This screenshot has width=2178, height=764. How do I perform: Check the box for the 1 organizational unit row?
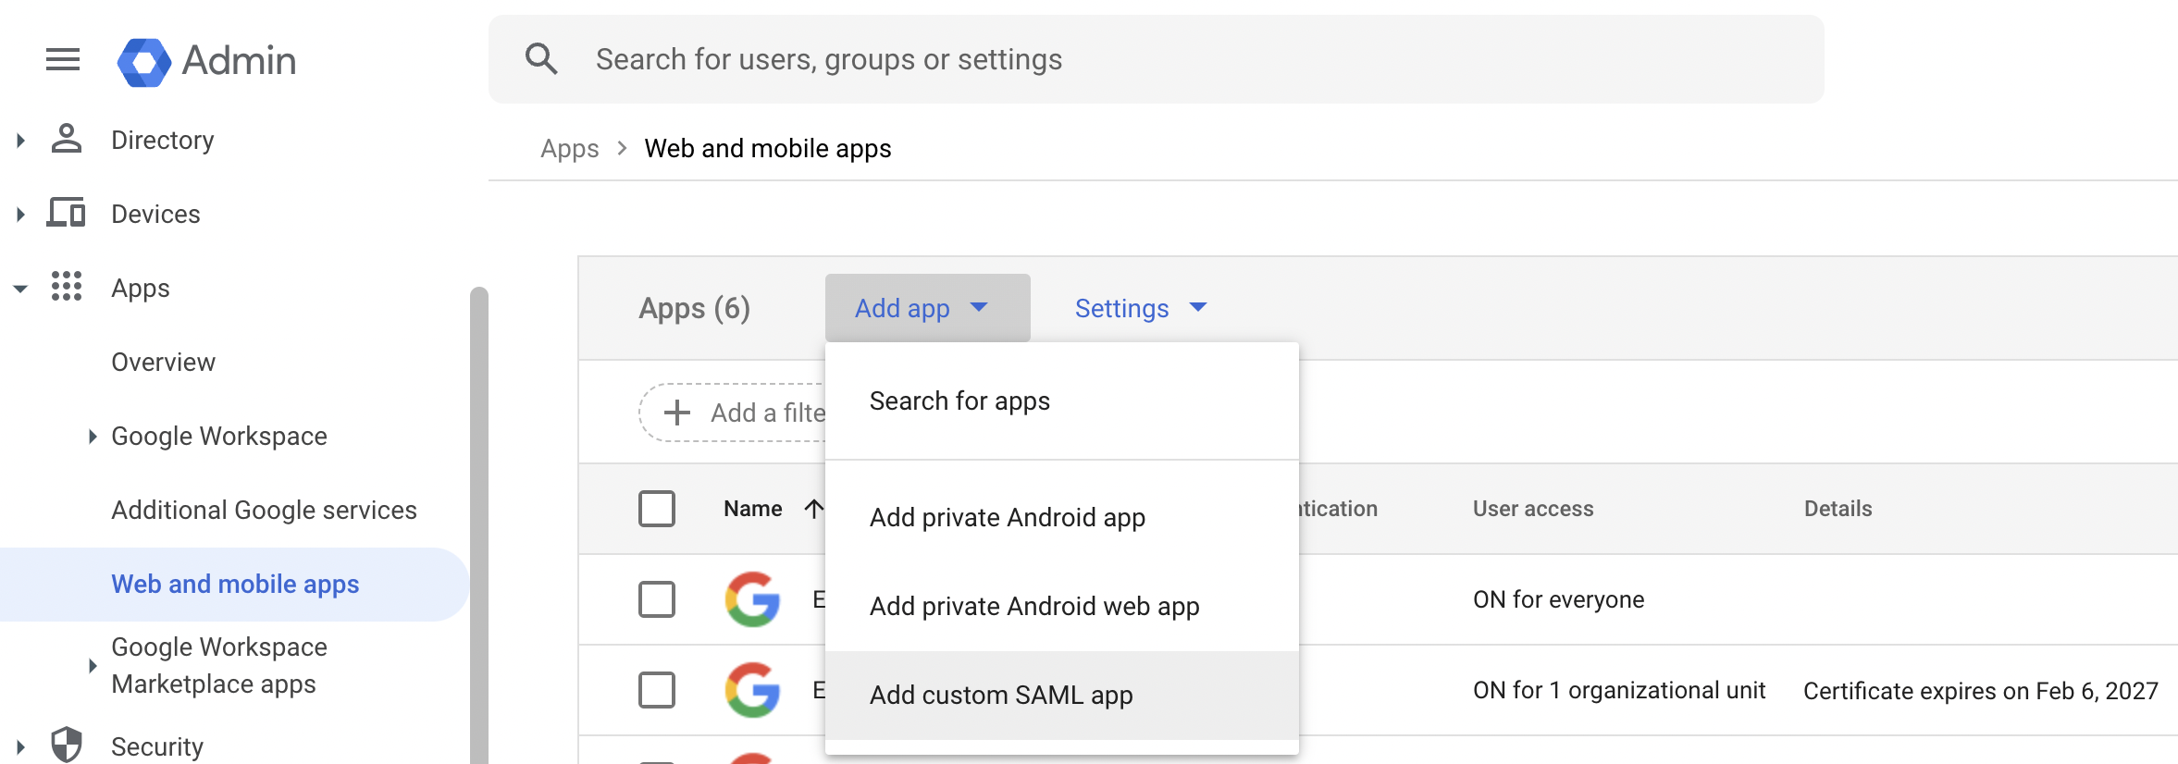point(657,690)
